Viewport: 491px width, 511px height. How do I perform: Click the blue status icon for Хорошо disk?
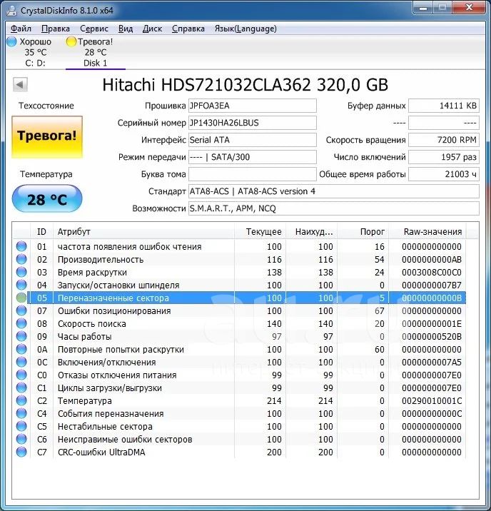click(11, 41)
